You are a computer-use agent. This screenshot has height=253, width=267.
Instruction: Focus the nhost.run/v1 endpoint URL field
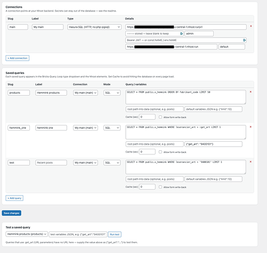click(x=186, y=27)
